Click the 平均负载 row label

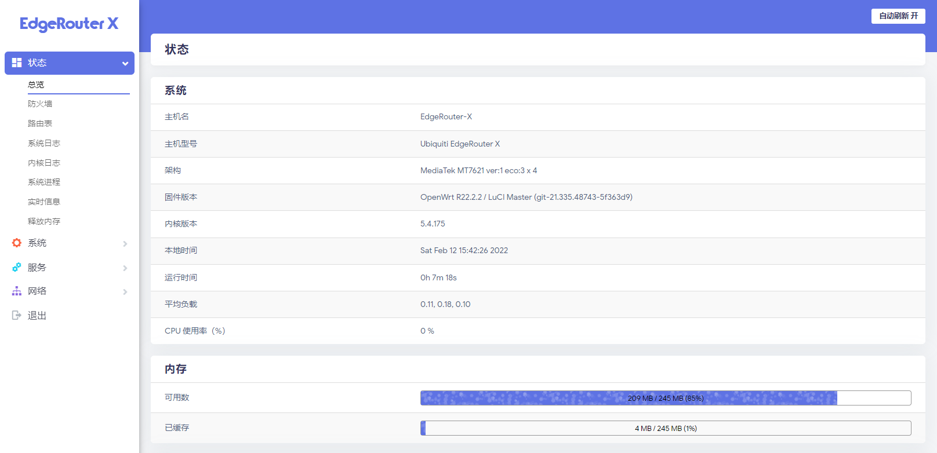click(181, 304)
